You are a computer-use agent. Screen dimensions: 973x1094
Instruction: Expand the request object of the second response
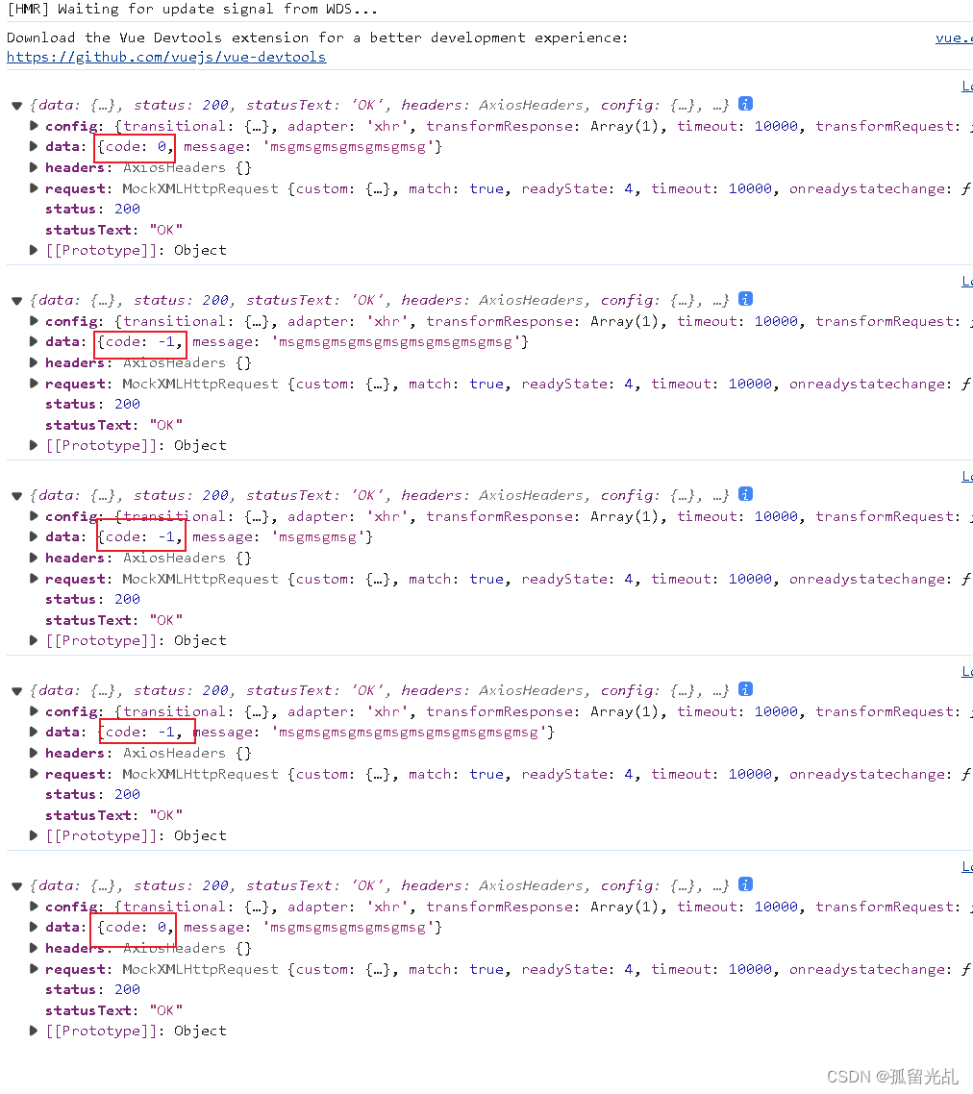tap(33, 383)
